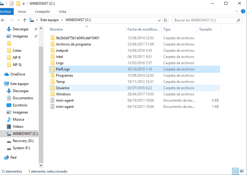Click the System (F:) drive icon
The width and height of the screenshot is (247, 175).
(9, 148)
